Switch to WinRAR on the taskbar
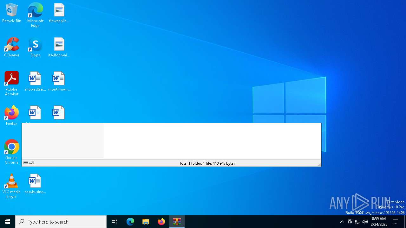406x228 pixels. 177,222
